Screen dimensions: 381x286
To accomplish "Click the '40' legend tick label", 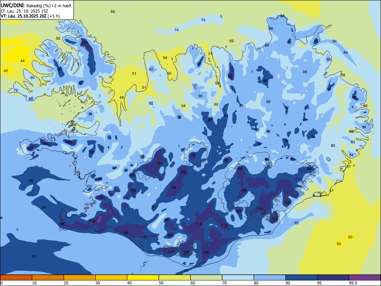I will point(129,283).
